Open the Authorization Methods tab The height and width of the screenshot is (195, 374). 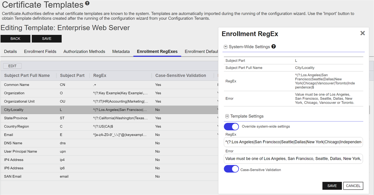[84, 52]
